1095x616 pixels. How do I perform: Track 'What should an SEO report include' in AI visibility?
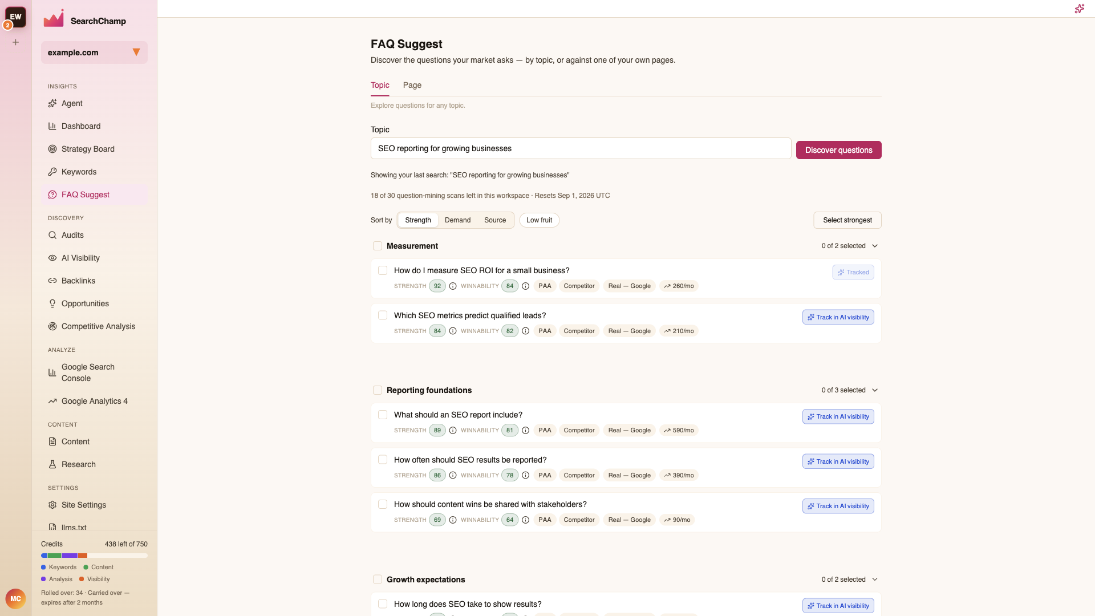click(x=838, y=416)
